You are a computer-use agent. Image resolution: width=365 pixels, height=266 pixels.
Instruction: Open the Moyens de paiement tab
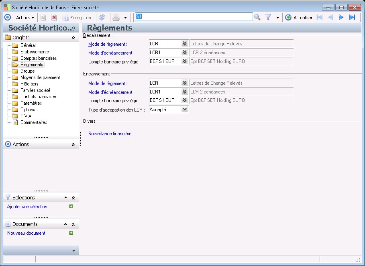40,77
